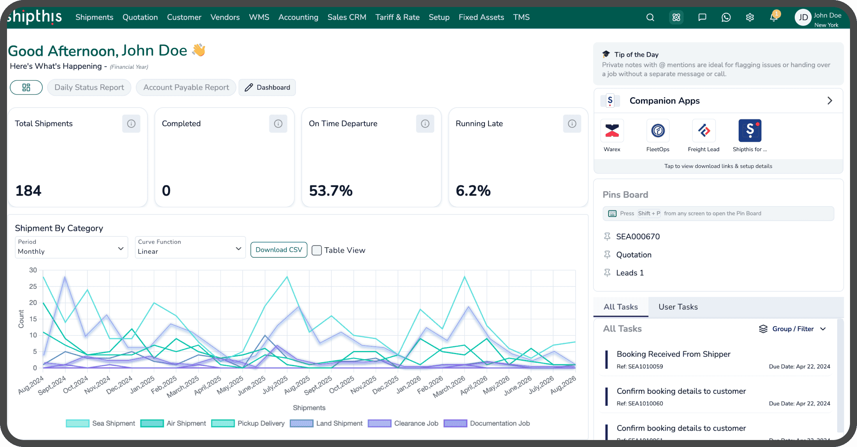857x447 pixels.
Task: Toggle Sea Shipment legend series
Action: [x=100, y=423]
